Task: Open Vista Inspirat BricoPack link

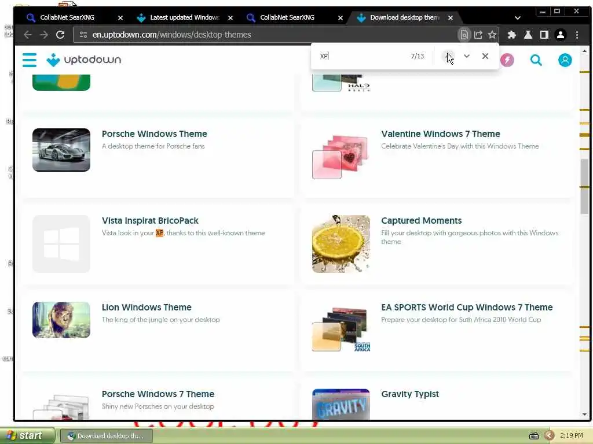Action: [150, 220]
